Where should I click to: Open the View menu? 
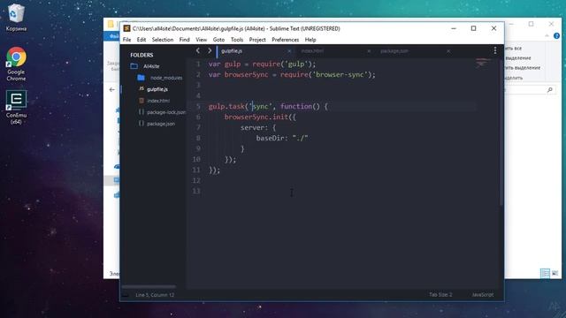tap(201, 40)
